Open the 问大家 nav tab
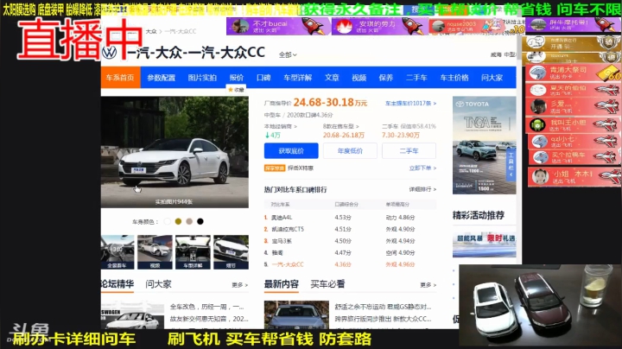The width and height of the screenshot is (622, 349). pos(492,78)
